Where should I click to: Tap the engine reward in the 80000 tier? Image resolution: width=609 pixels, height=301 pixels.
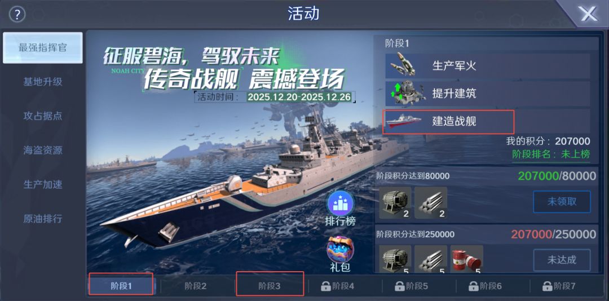(x=395, y=202)
